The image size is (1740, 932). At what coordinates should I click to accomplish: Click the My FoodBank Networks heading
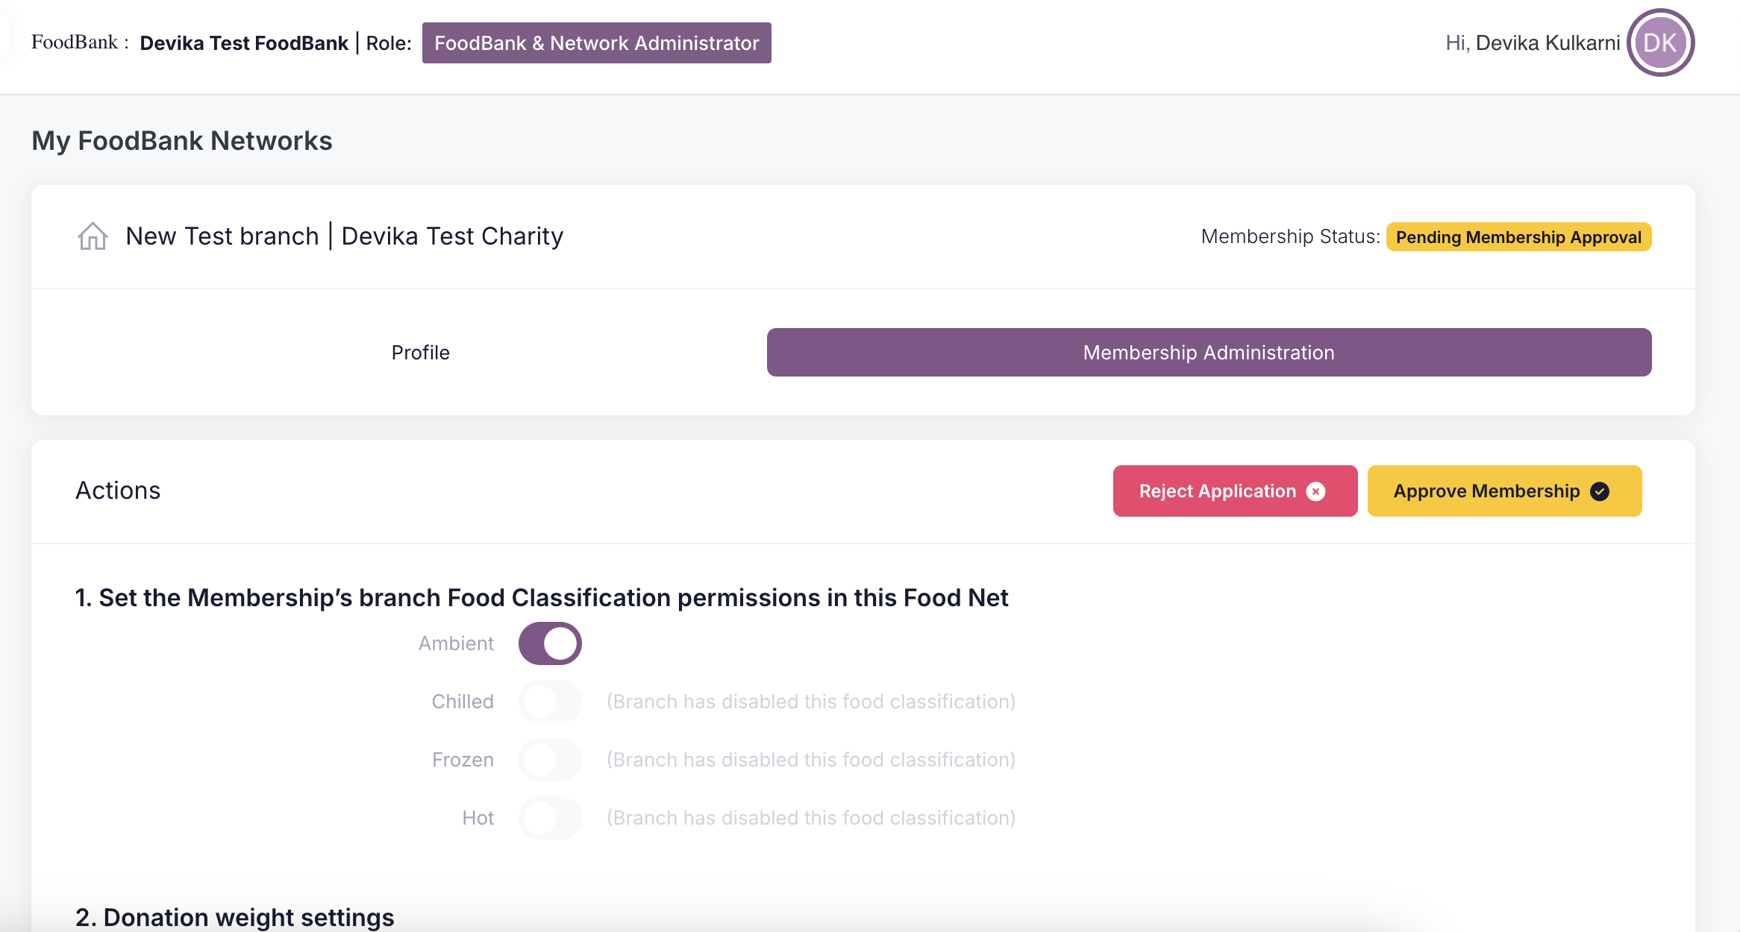(182, 141)
